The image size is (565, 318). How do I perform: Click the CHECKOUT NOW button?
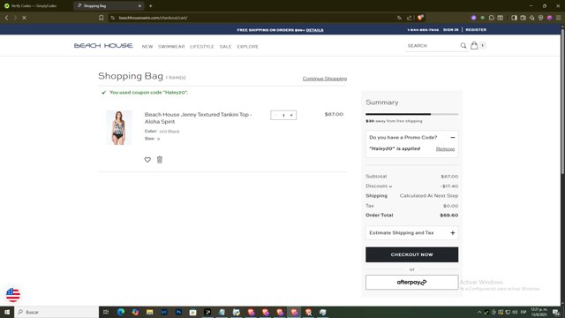tap(412, 254)
